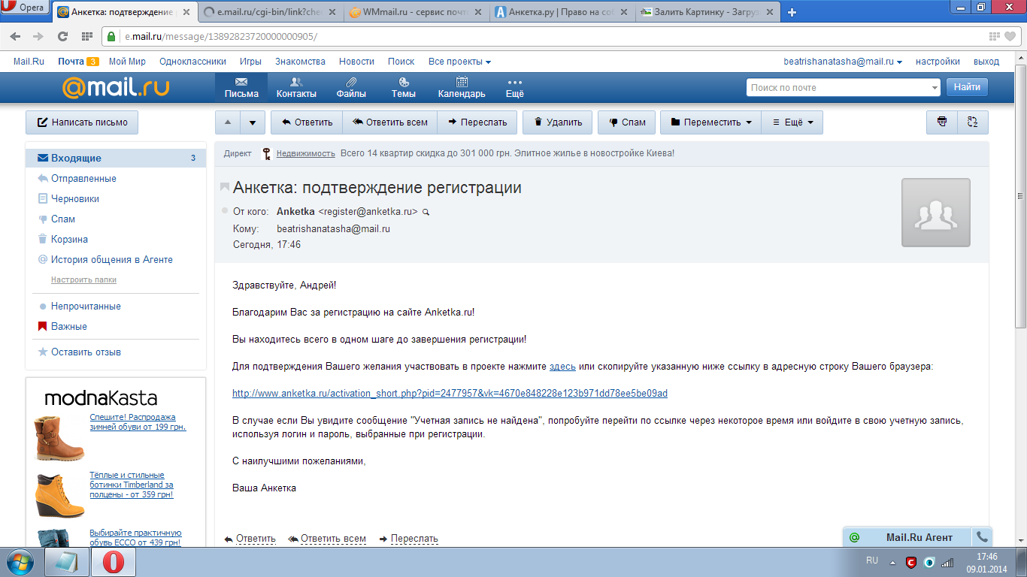The image size is (1027, 577).
Task: Click Ответить всем toolbar button
Action: click(x=389, y=122)
